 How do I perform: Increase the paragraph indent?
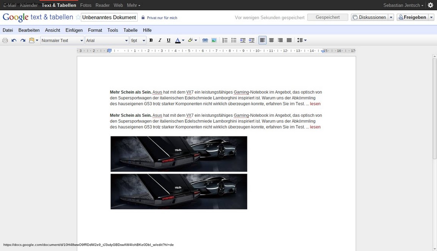[x=252, y=40]
